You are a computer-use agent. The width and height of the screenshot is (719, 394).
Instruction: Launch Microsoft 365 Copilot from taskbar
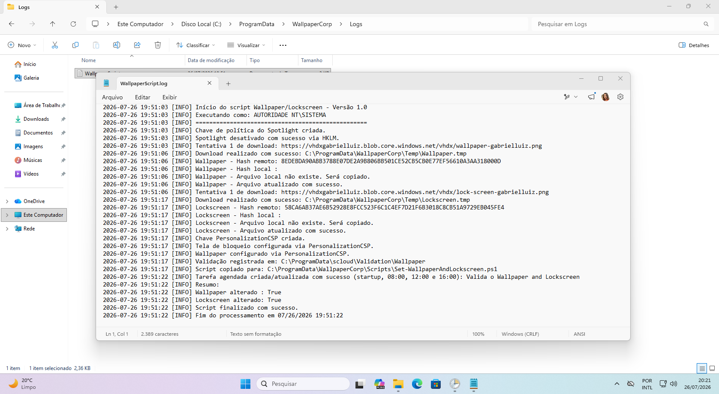coord(379,384)
